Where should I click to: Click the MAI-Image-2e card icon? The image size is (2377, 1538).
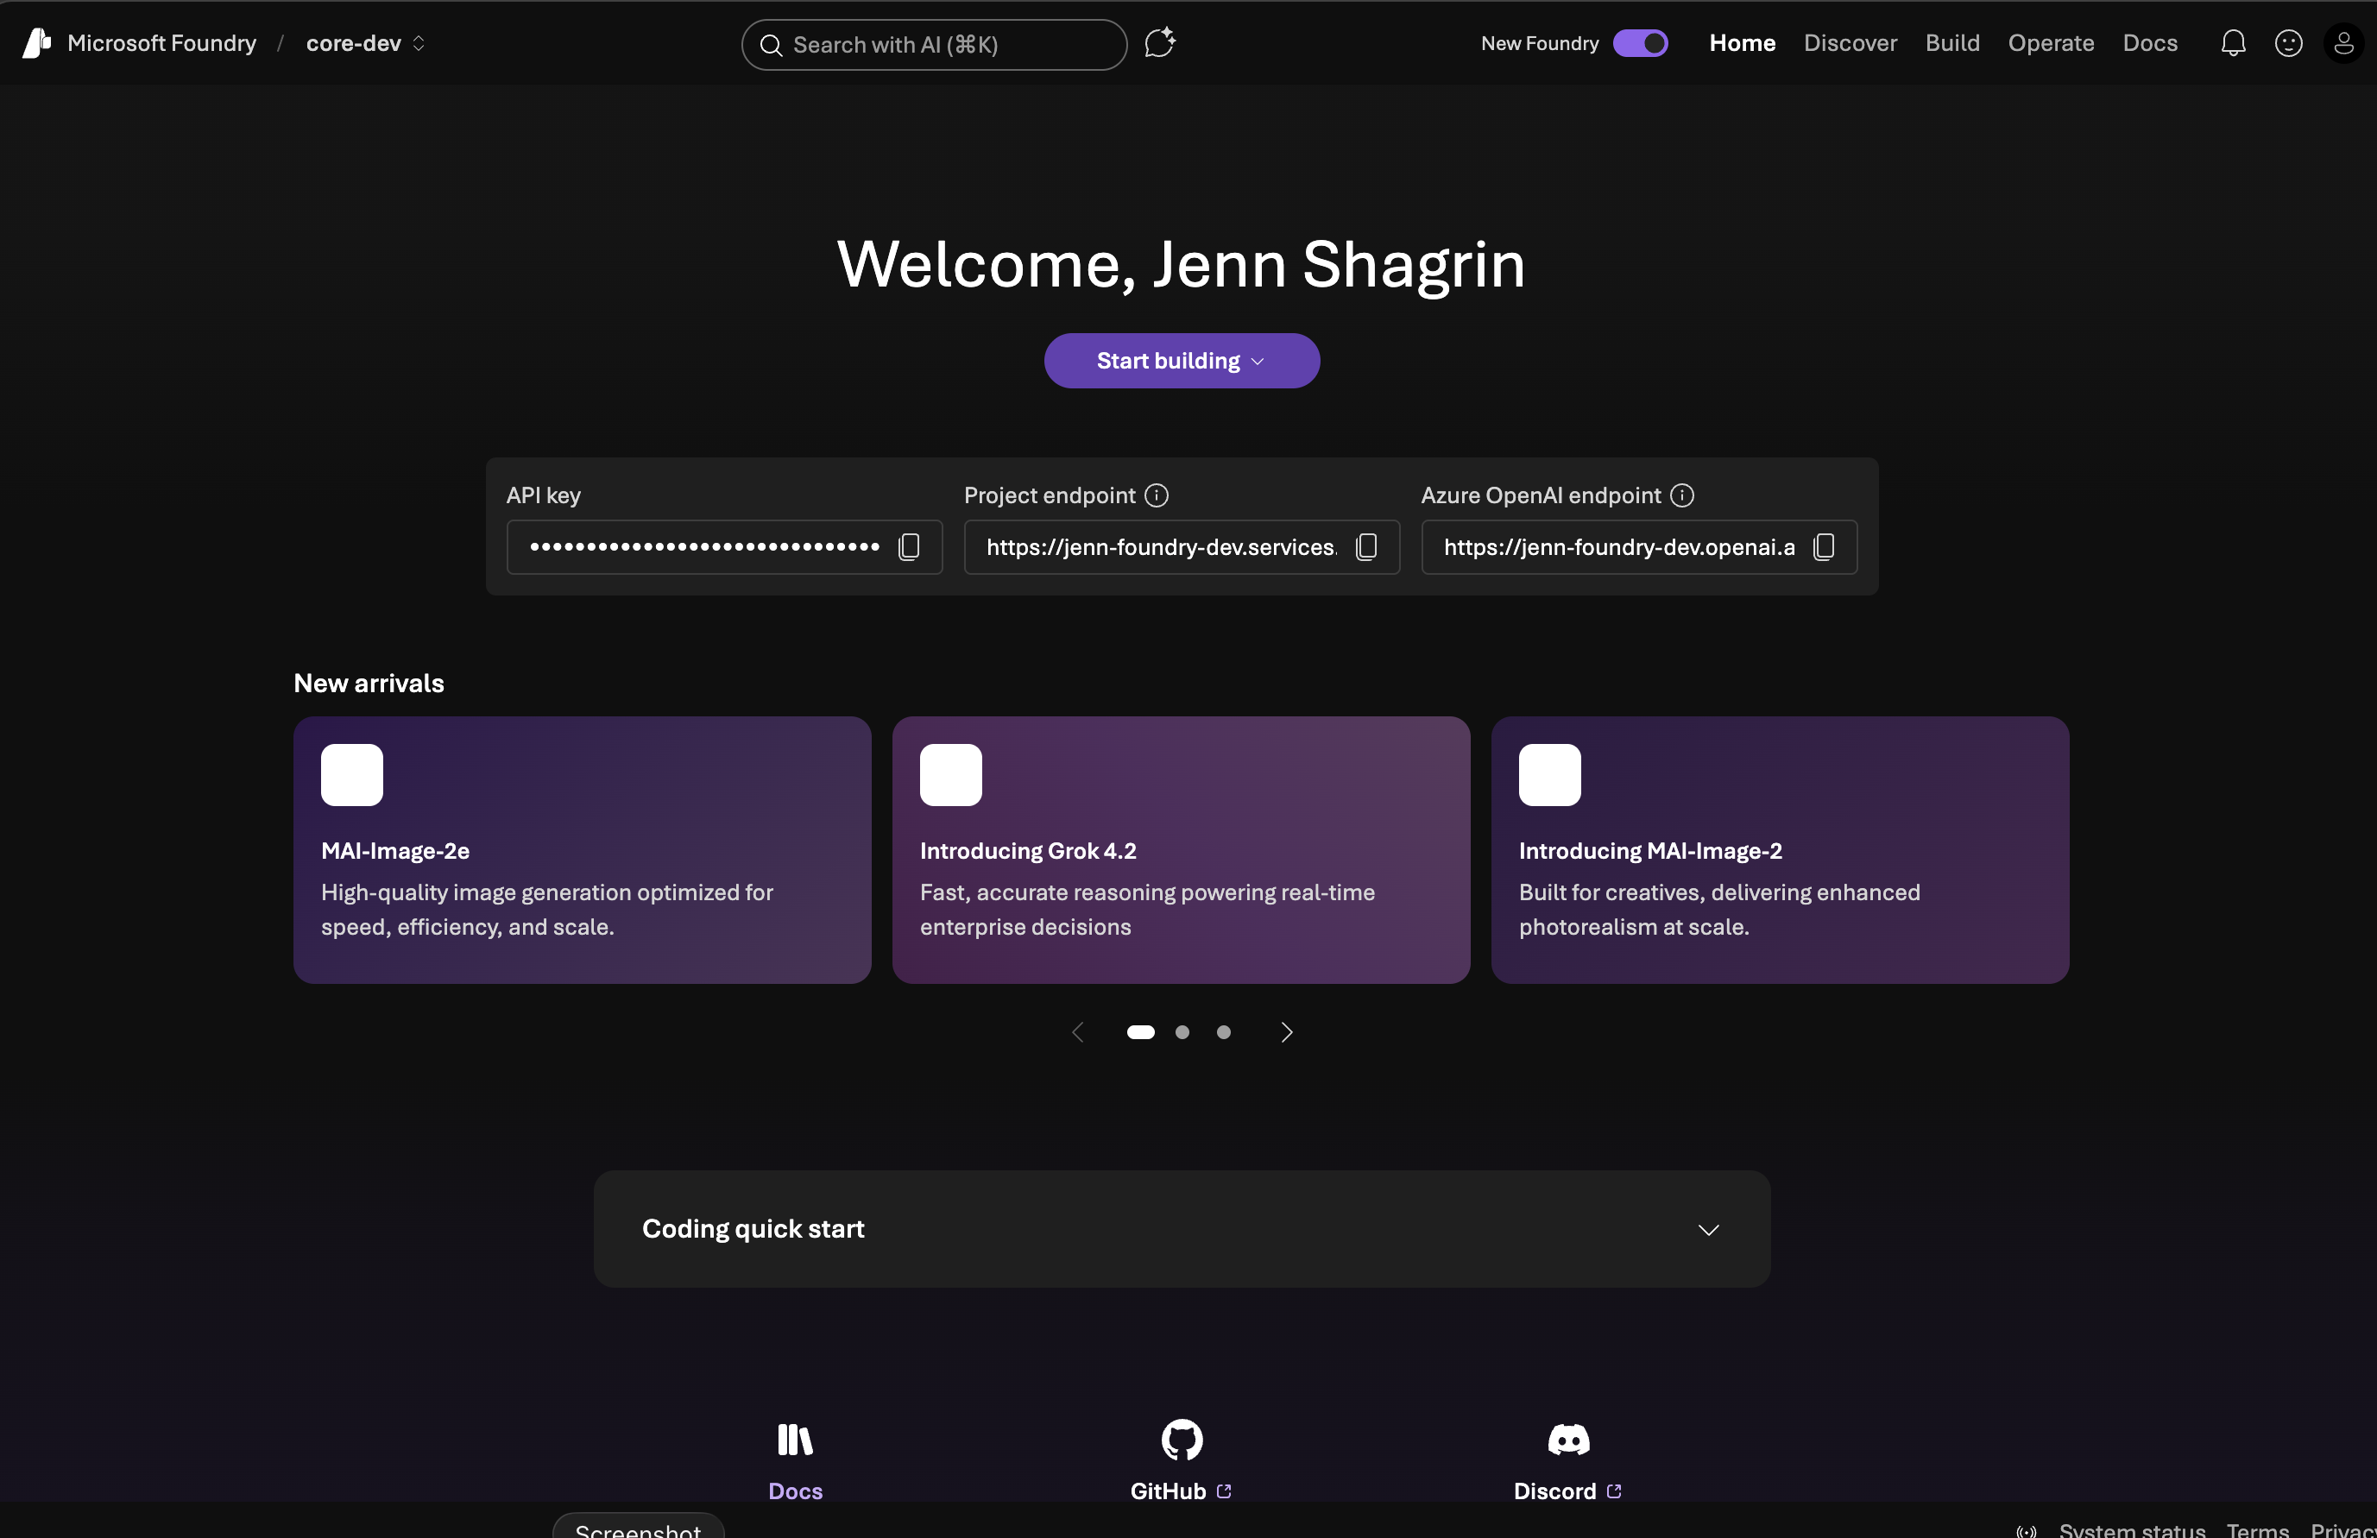(x=351, y=775)
